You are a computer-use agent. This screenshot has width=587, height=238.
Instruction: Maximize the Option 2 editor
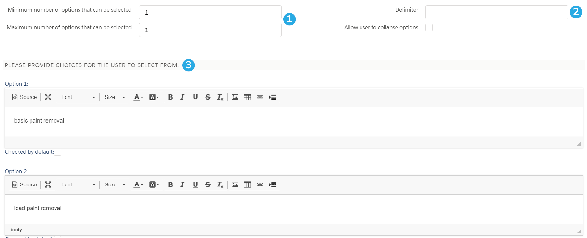(x=48, y=184)
